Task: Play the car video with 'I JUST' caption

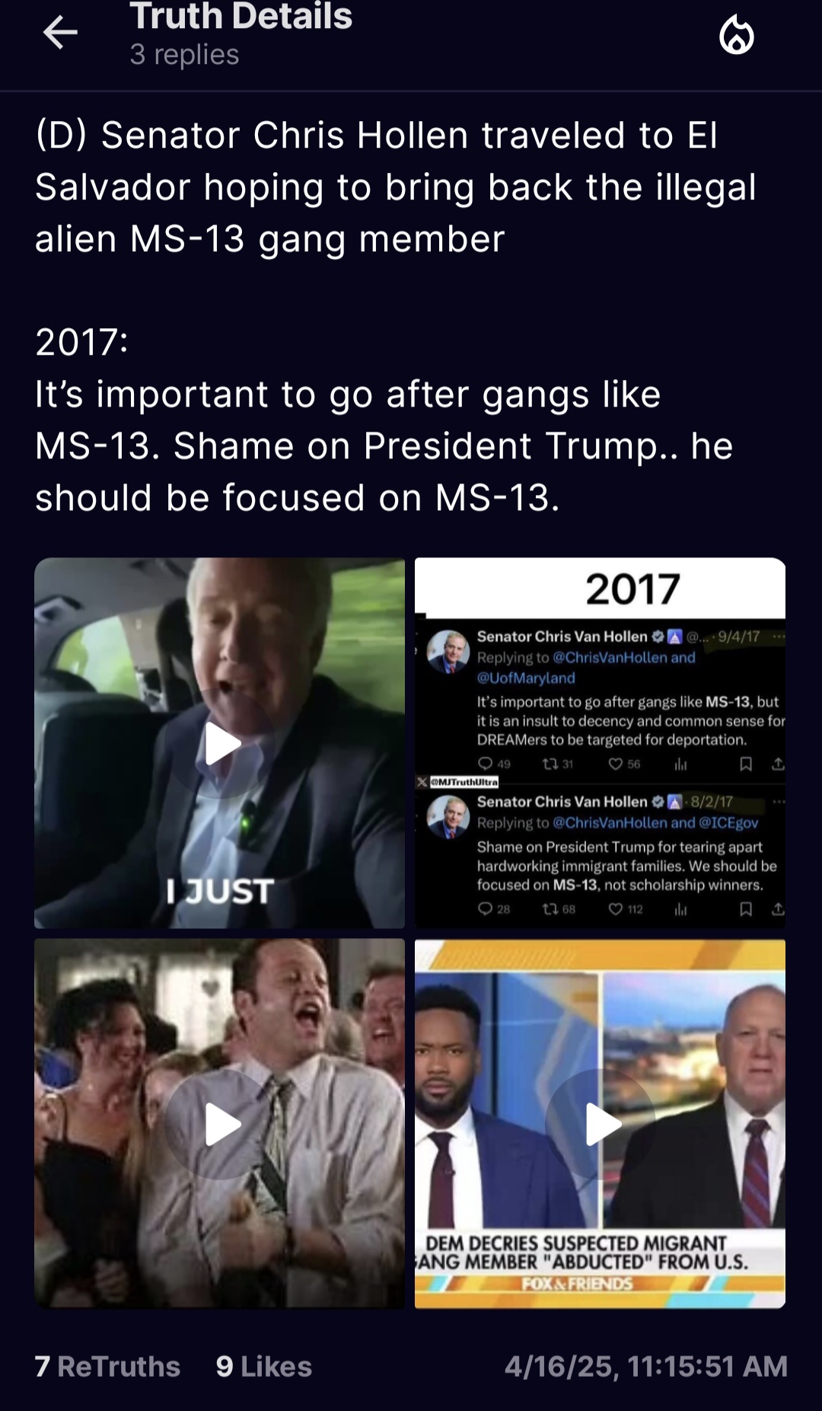Action: [220, 743]
